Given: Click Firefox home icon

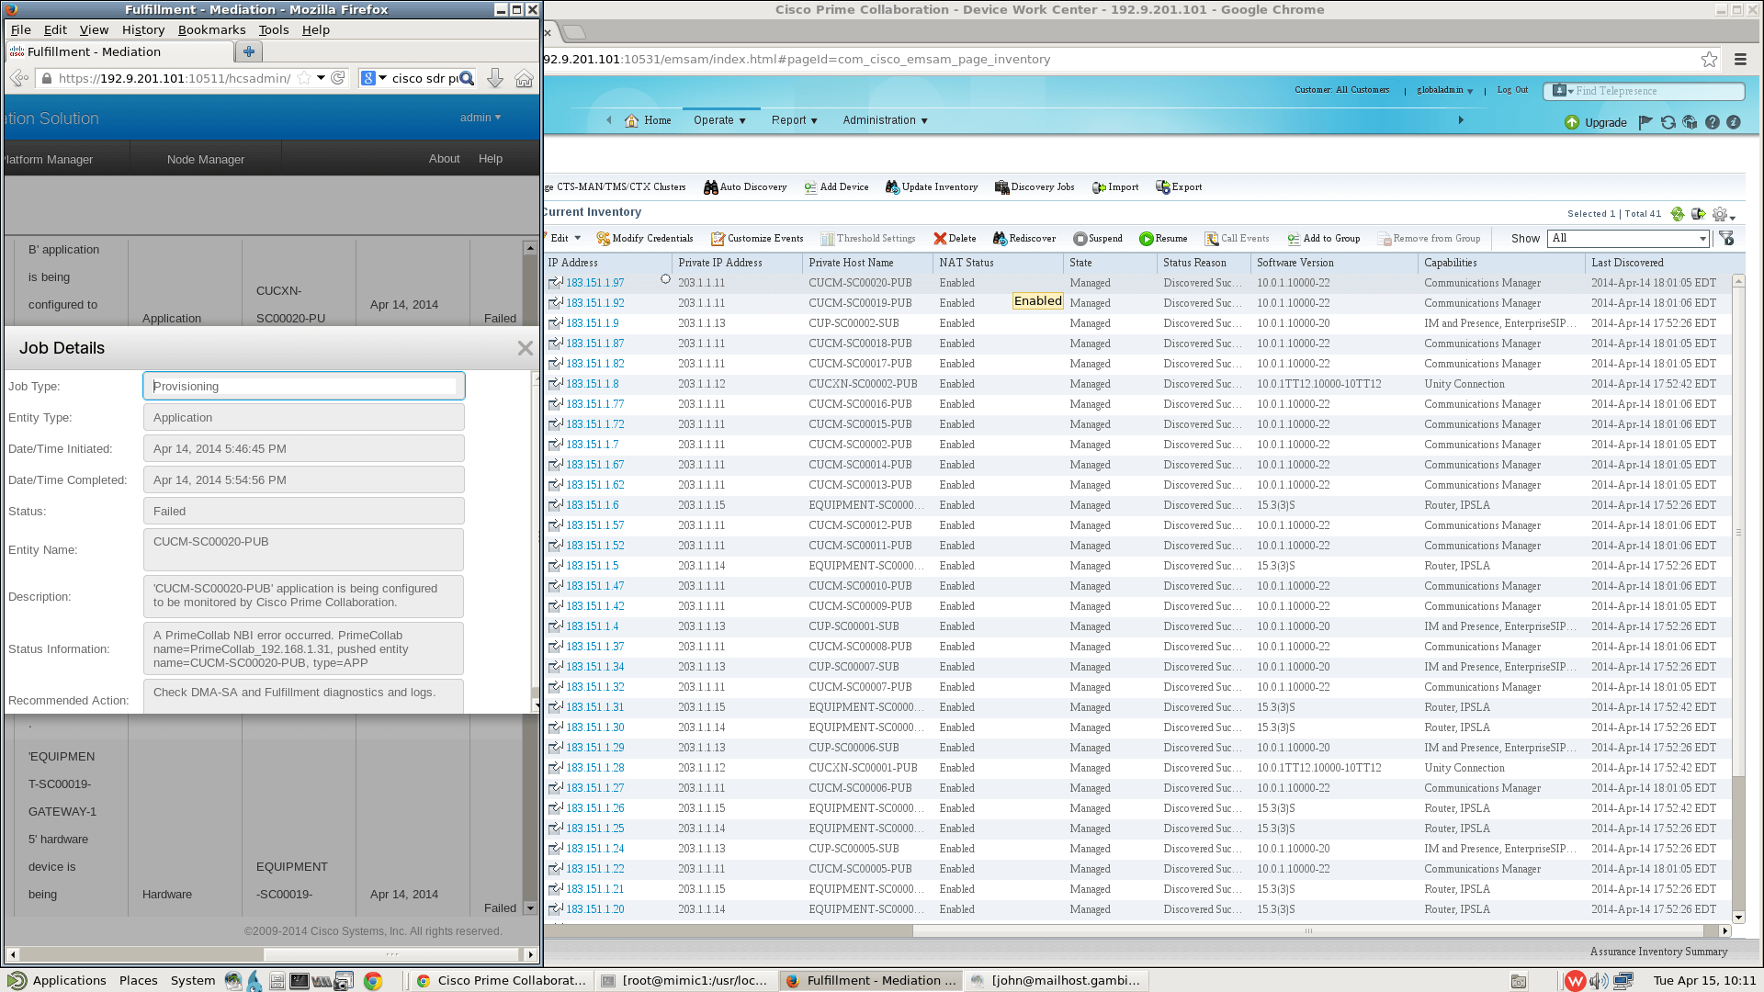Looking at the screenshot, I should [524, 79].
